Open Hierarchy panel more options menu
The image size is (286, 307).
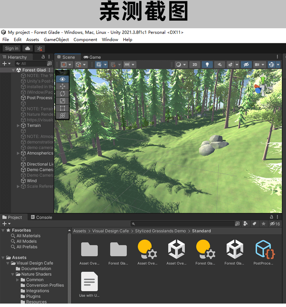click(49, 57)
